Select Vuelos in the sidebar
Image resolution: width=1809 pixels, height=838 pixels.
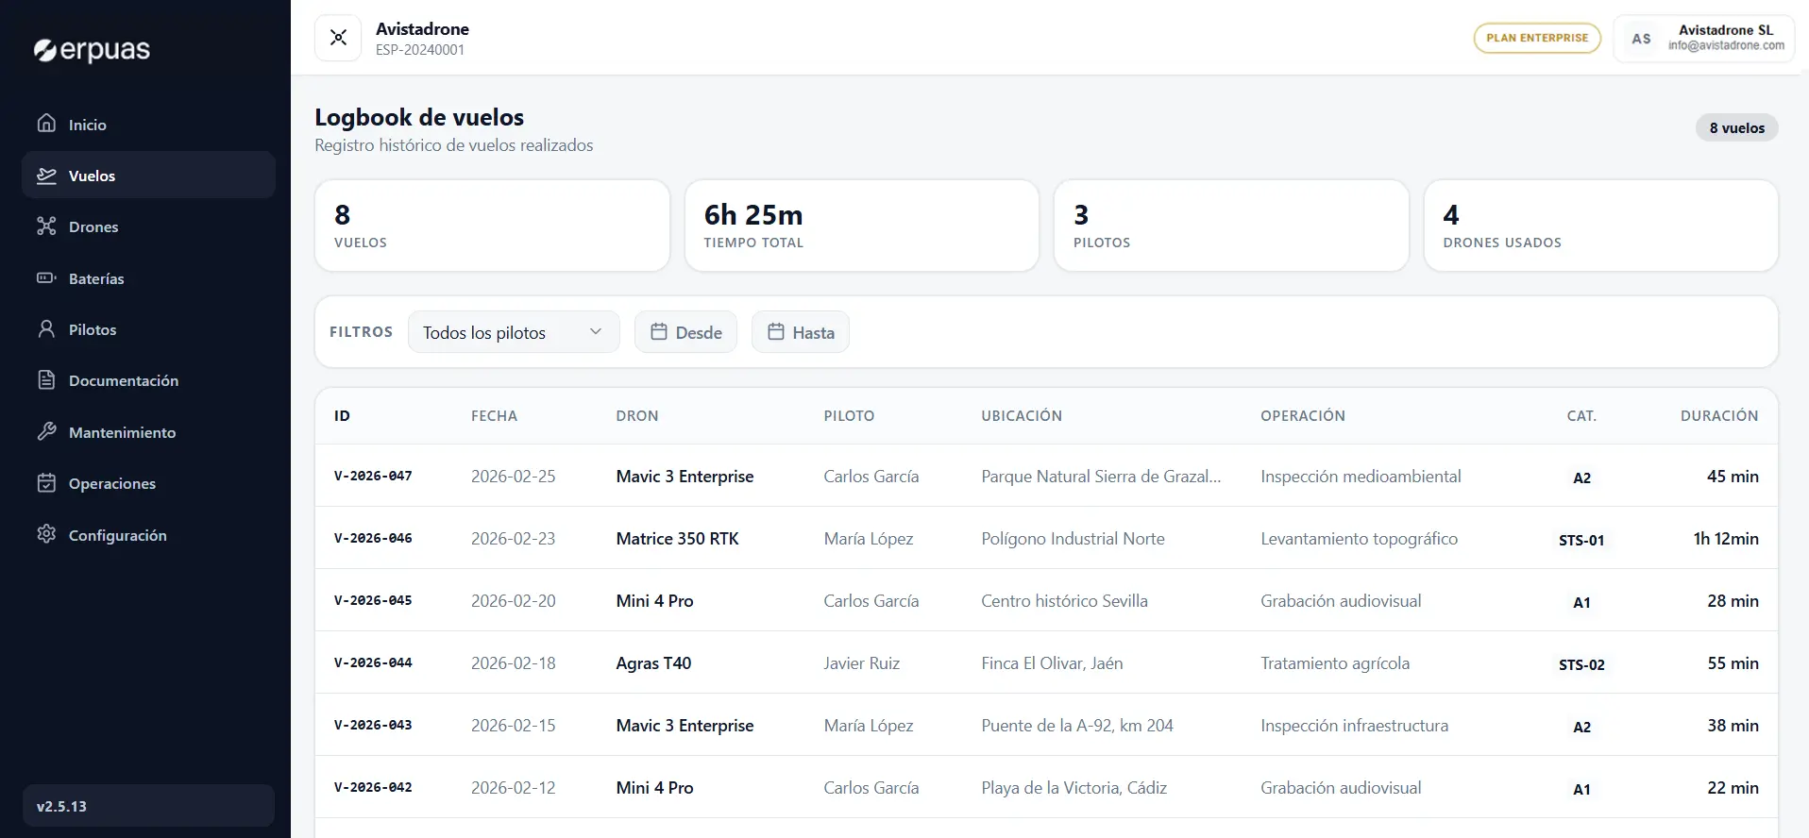click(x=92, y=176)
